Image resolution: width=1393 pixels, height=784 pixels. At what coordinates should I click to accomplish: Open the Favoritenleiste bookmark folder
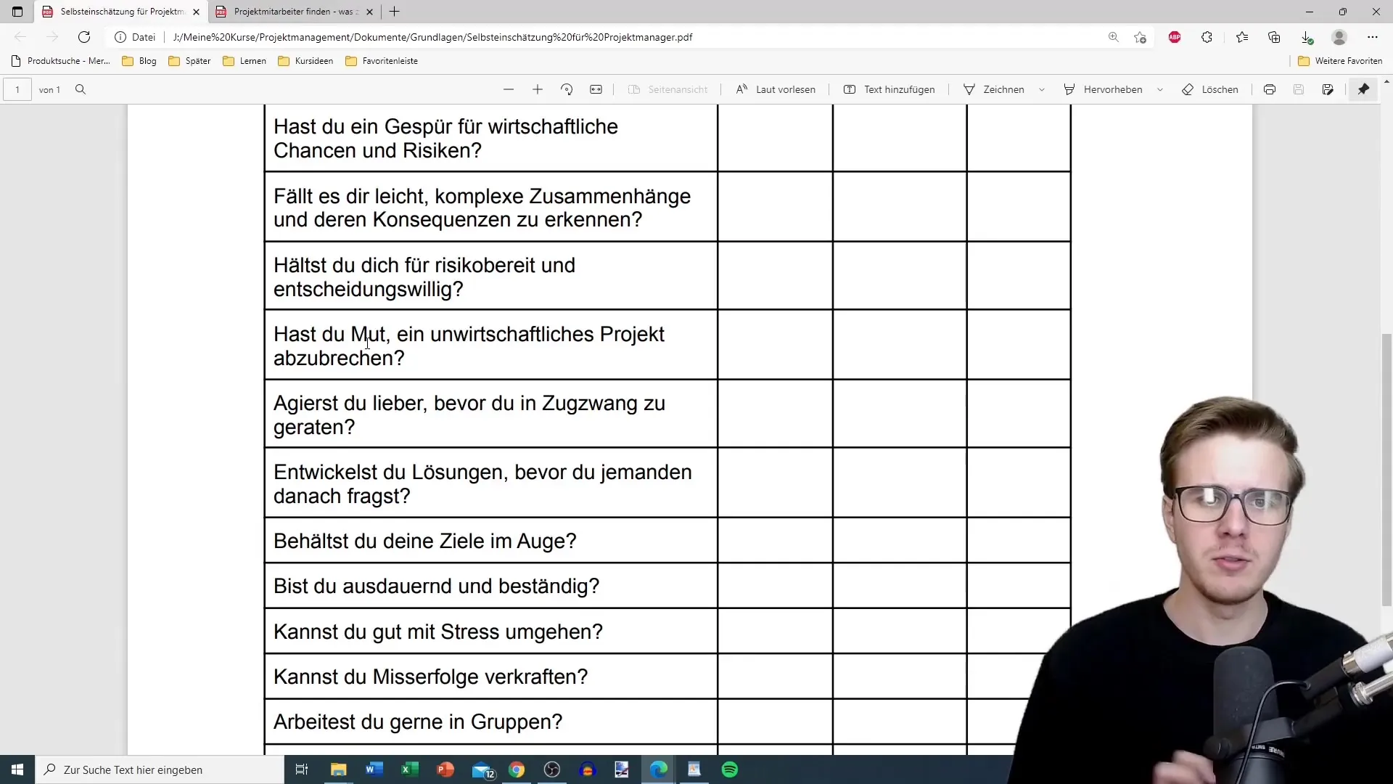382,61
